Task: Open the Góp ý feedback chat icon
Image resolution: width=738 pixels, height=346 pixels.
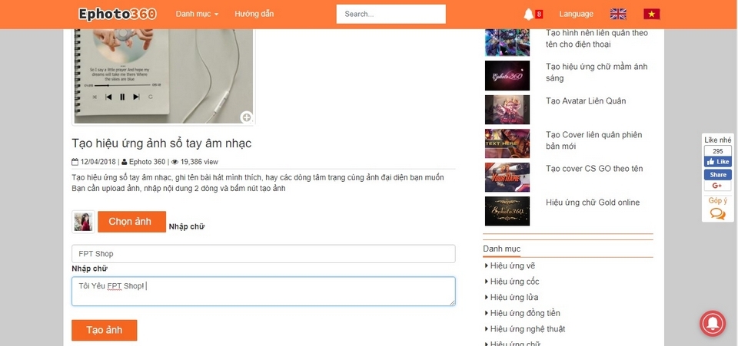Action: pyautogui.click(x=718, y=214)
